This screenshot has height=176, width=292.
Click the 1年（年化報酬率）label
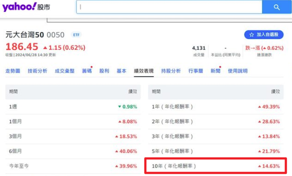tap(172, 107)
